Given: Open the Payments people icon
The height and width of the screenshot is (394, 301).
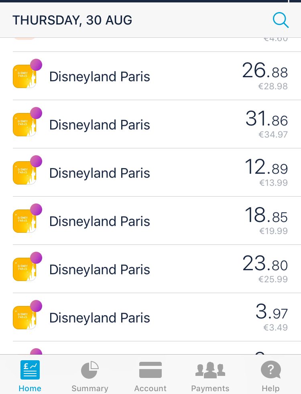Looking at the screenshot, I should click(x=210, y=370).
